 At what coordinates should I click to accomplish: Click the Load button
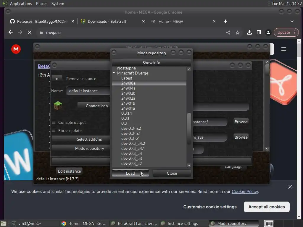pos(130,173)
